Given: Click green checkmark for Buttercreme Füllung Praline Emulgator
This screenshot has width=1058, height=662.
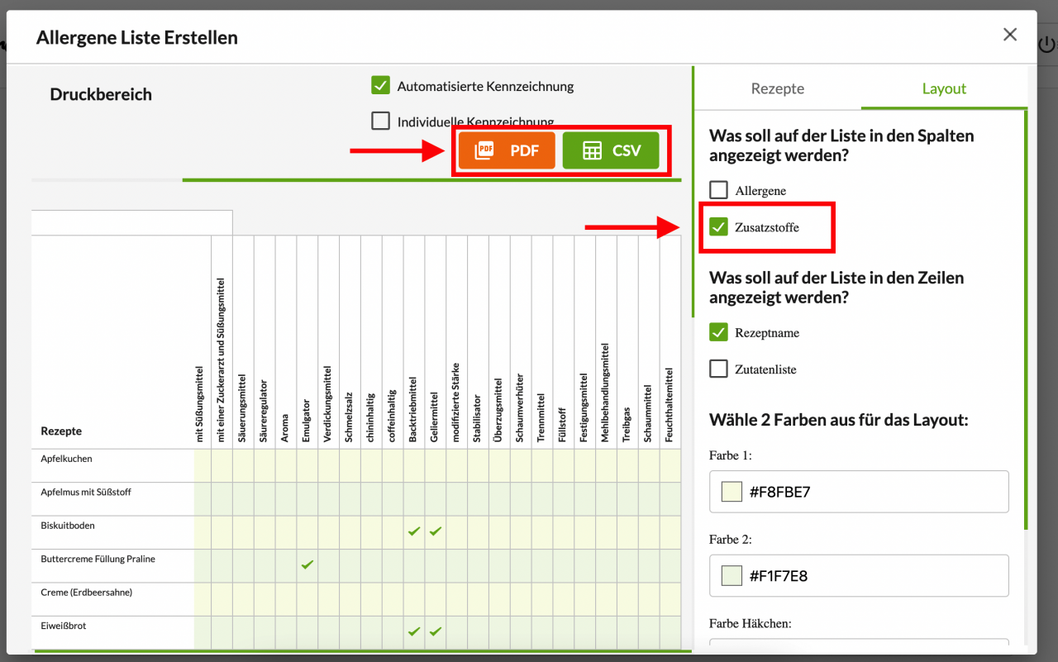Looking at the screenshot, I should pos(307,565).
